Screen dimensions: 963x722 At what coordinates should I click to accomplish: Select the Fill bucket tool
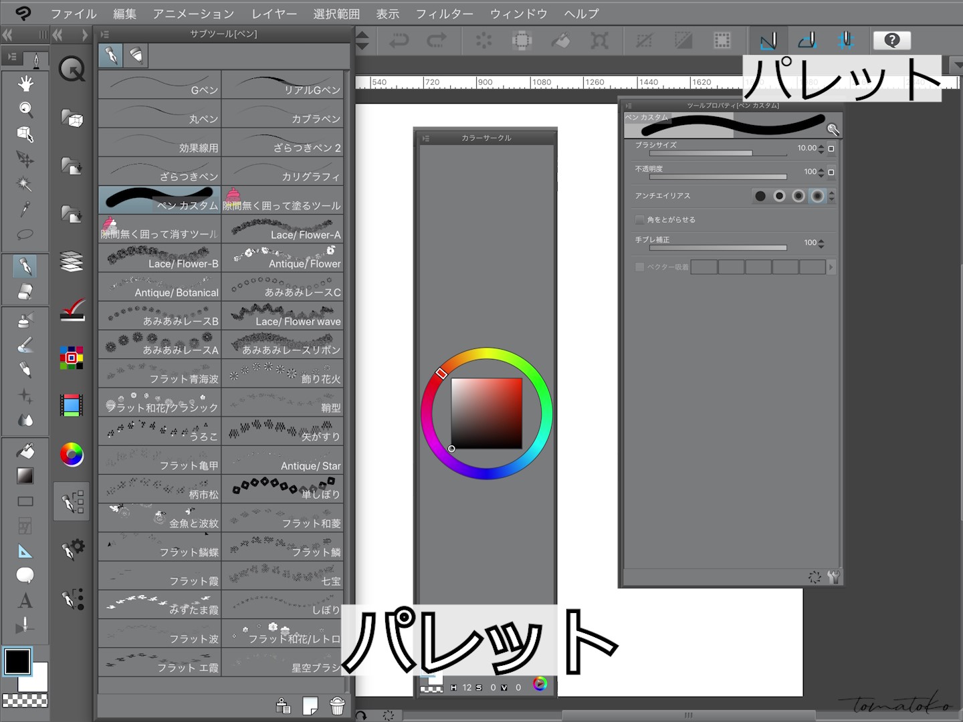pos(25,451)
